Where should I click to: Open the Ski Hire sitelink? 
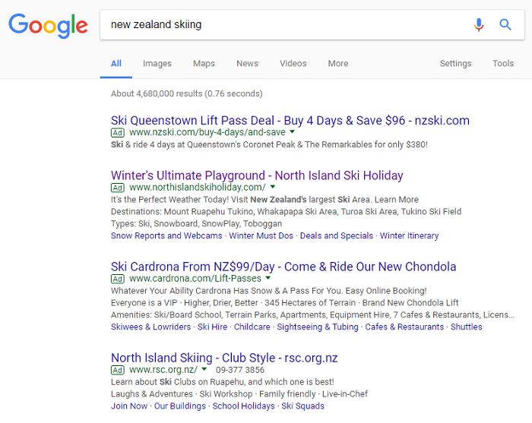(x=212, y=327)
